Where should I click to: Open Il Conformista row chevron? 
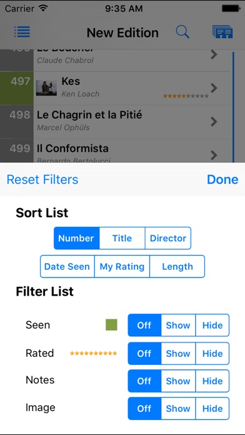pyautogui.click(x=214, y=155)
